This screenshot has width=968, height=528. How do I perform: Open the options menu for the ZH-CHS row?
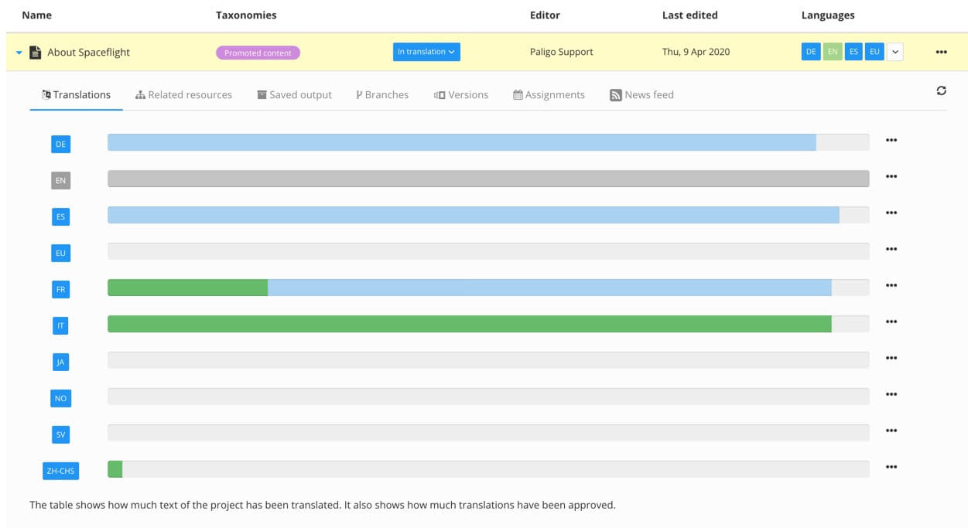[891, 465]
